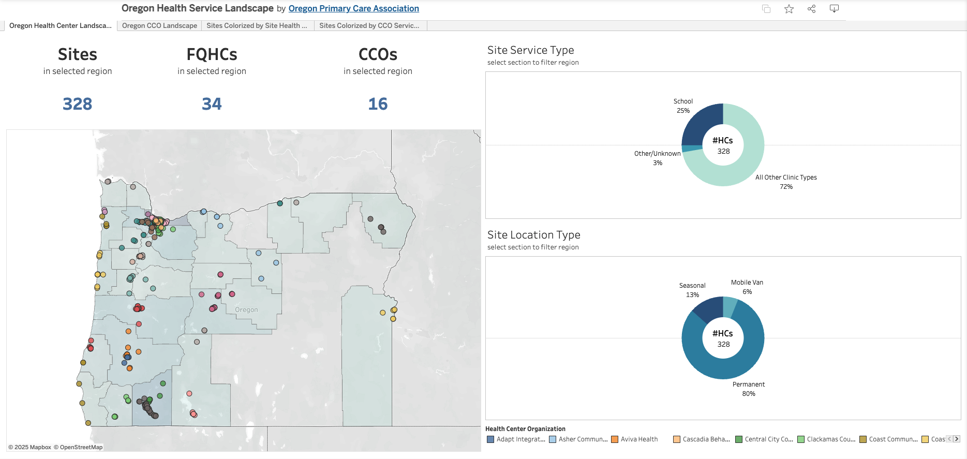Click the Mapbox attribution link

(33, 447)
